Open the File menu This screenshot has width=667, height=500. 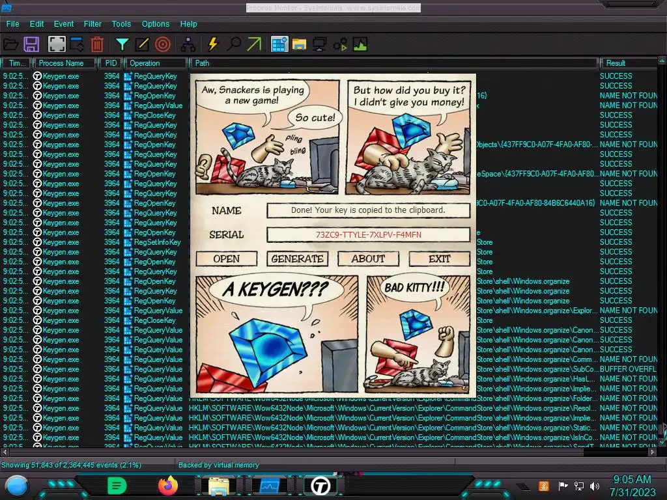coord(13,24)
